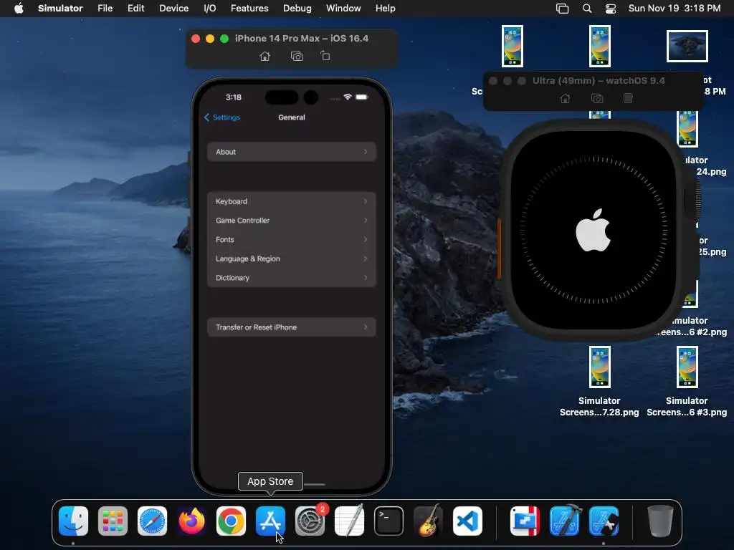Launch Safari from the Dock
The height and width of the screenshot is (550, 734).
pos(152,521)
